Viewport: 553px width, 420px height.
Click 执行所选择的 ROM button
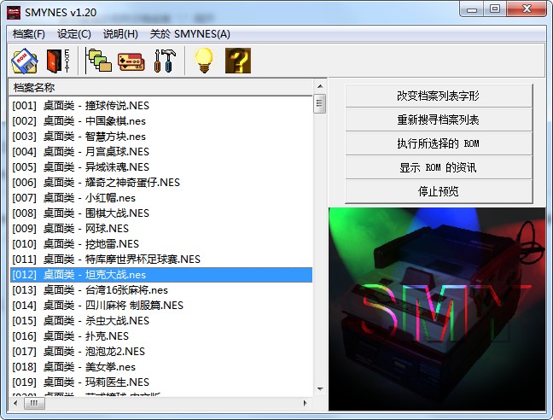pos(439,143)
